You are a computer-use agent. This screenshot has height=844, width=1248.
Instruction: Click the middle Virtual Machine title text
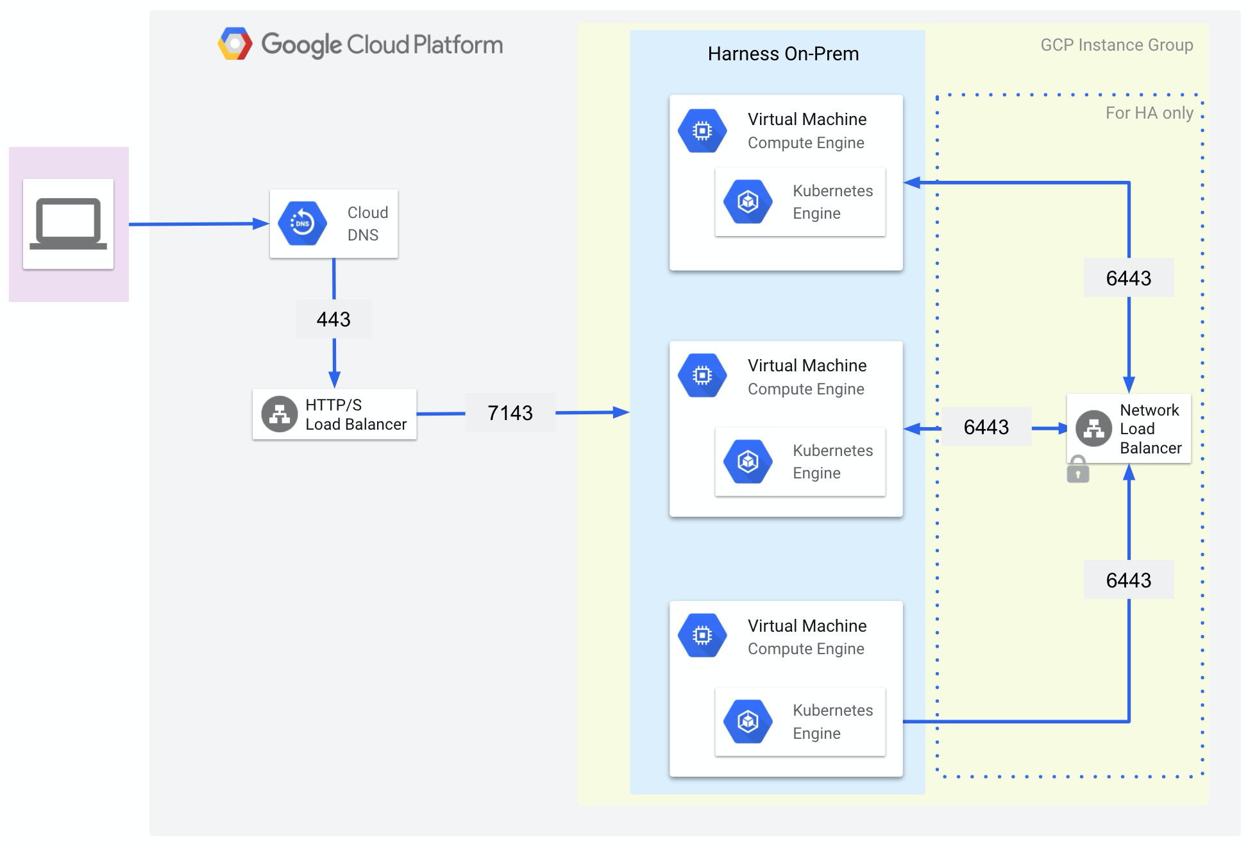[807, 366]
